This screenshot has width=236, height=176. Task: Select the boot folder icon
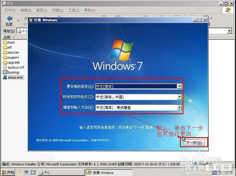[x=5, y=42]
